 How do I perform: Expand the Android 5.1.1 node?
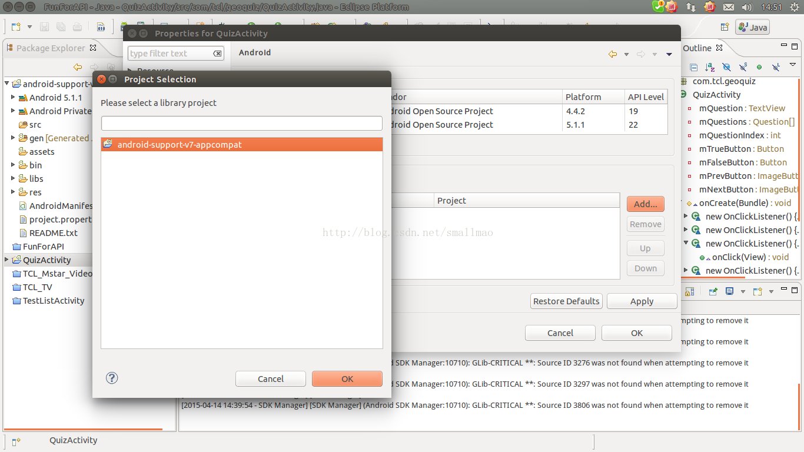click(13, 97)
